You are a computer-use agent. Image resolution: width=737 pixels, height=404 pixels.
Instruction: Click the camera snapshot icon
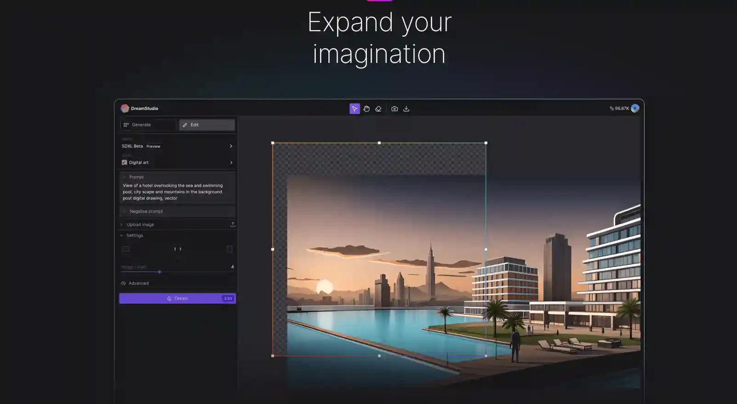tap(394, 109)
